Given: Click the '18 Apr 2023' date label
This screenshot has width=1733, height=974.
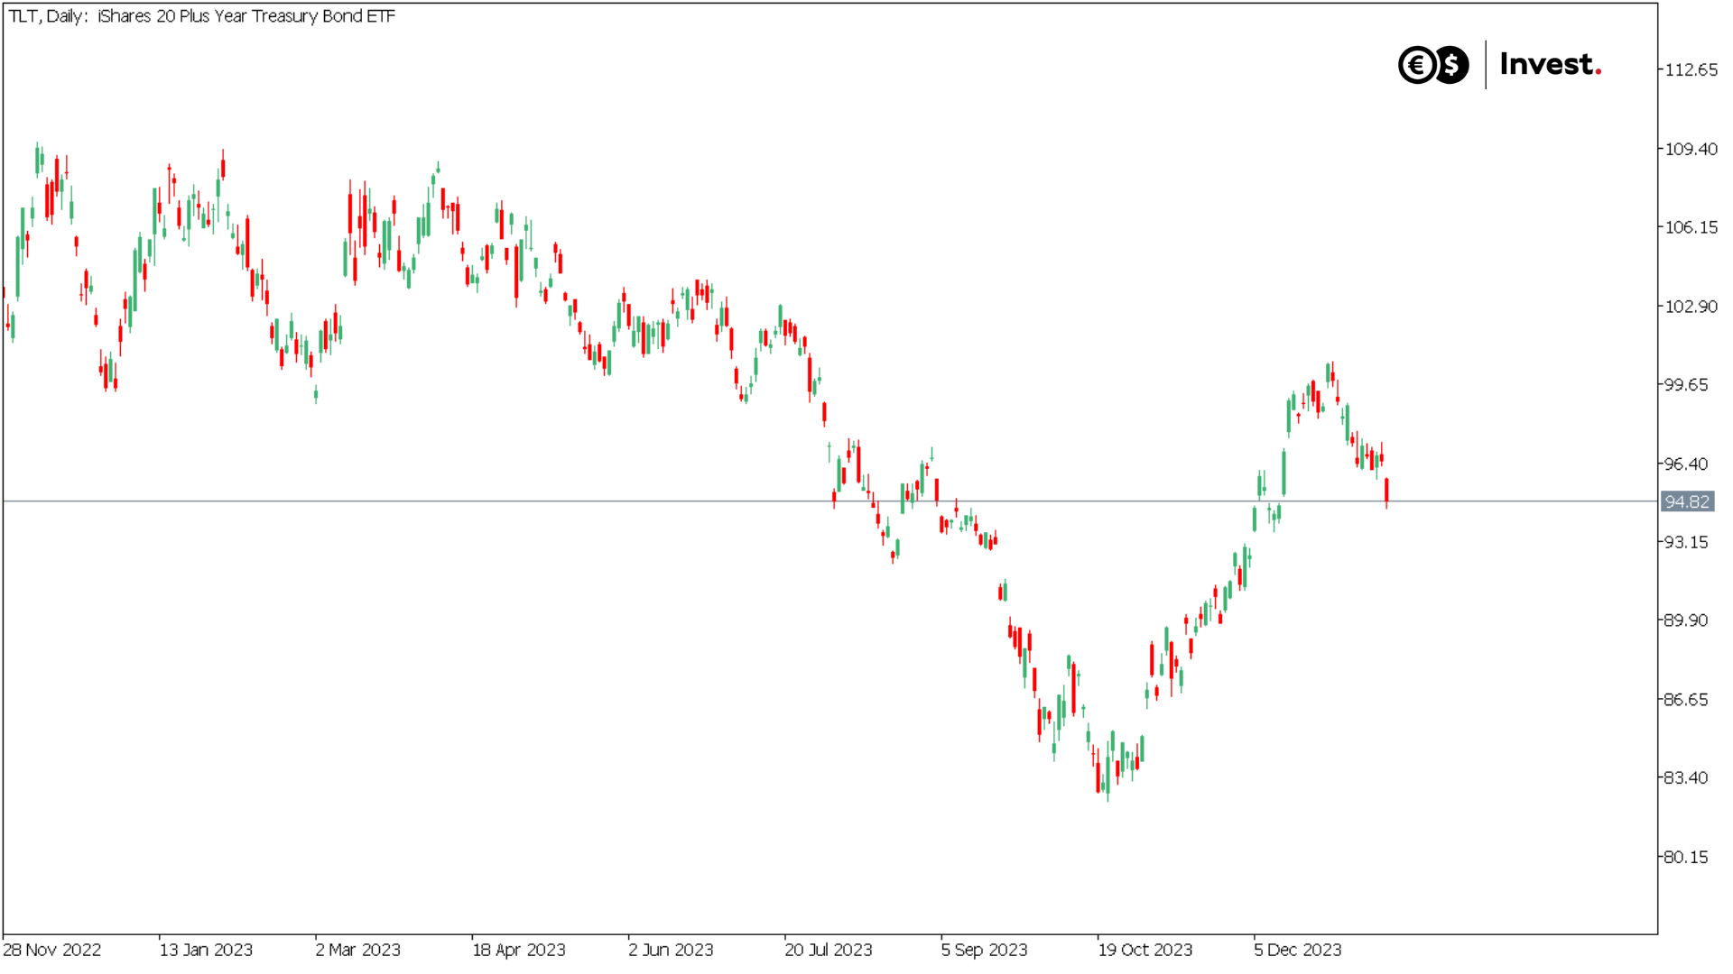Looking at the screenshot, I should [519, 950].
